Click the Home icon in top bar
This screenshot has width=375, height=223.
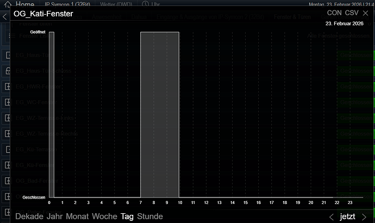click(8, 4)
